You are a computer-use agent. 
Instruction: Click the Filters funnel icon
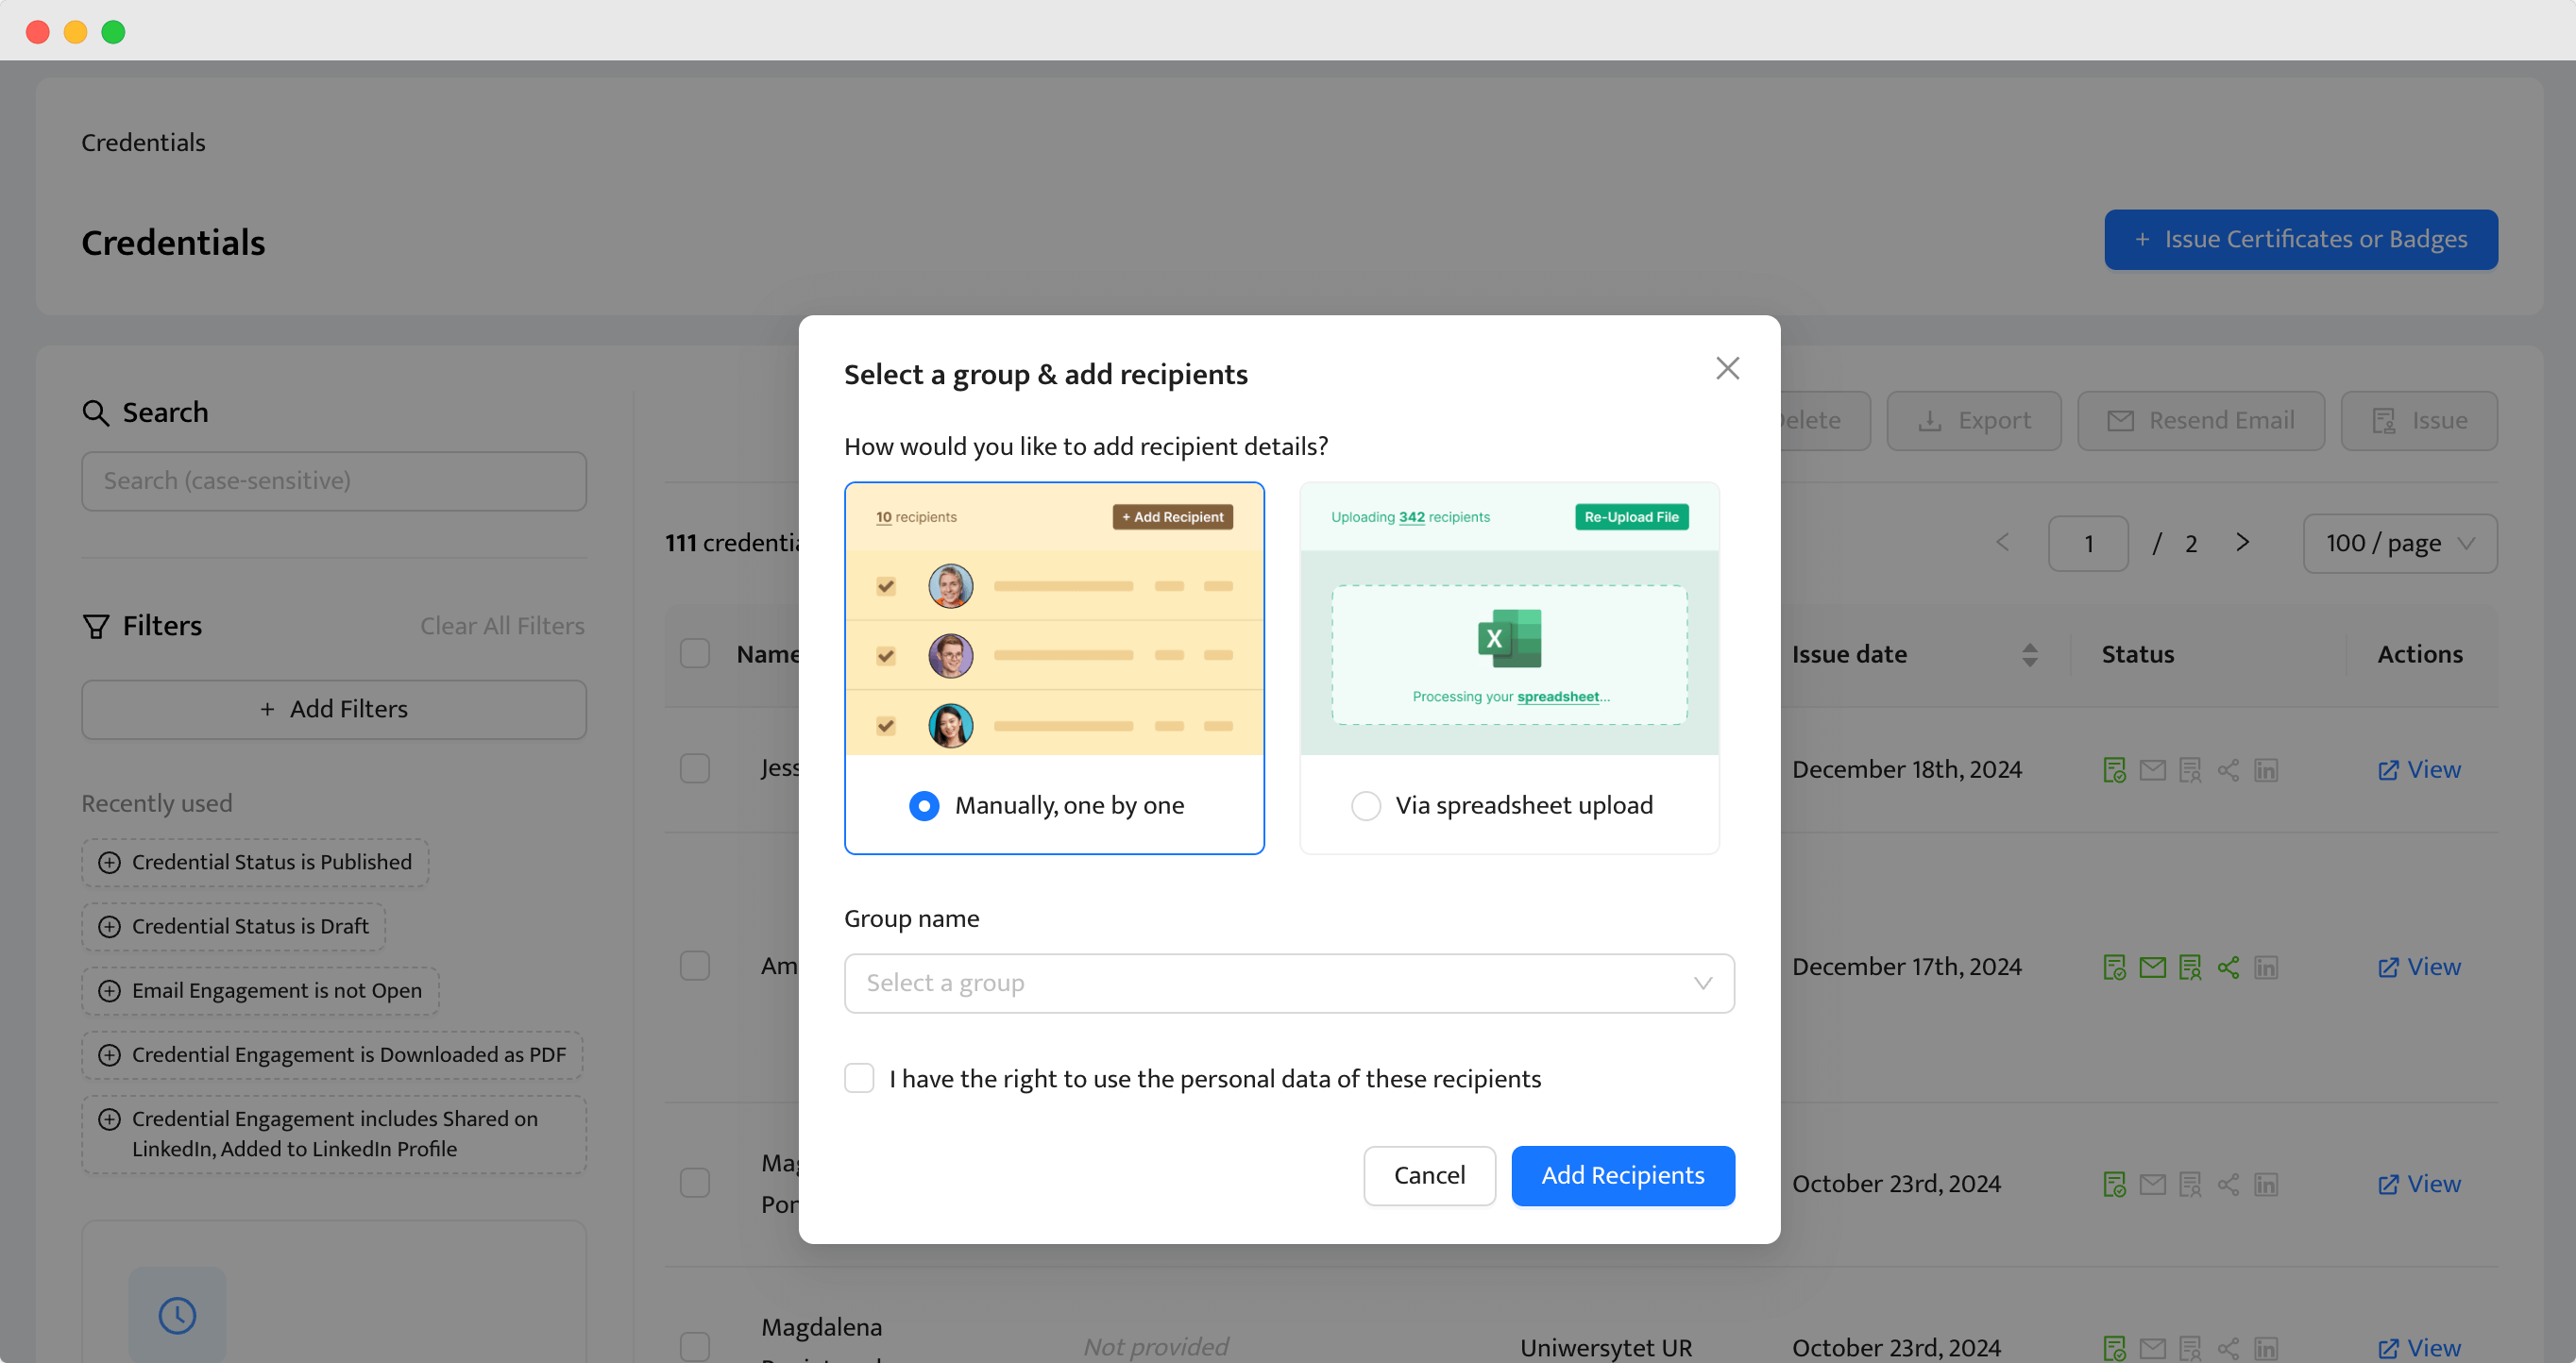coord(96,627)
